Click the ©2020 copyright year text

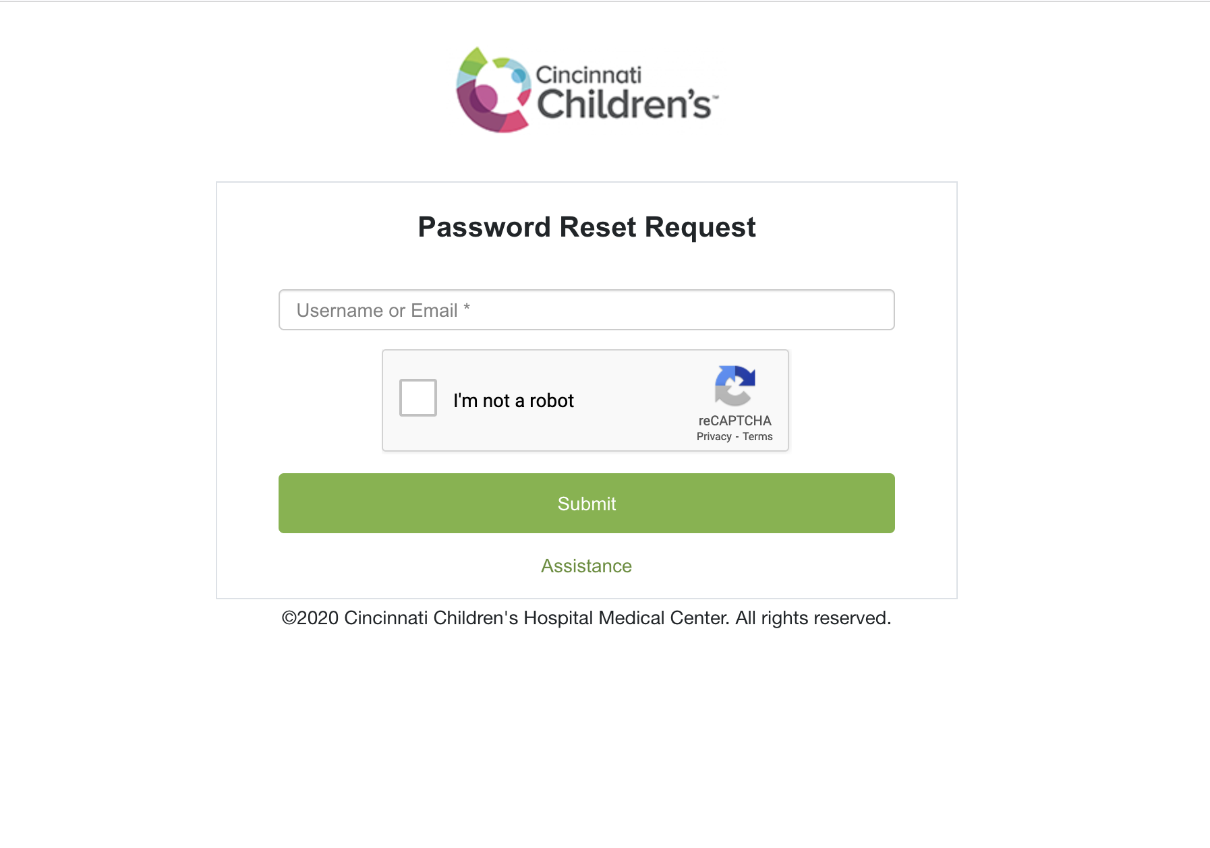[x=310, y=618]
